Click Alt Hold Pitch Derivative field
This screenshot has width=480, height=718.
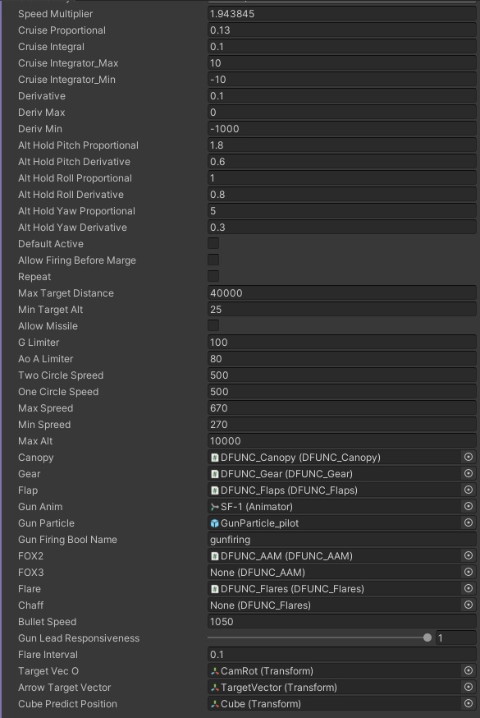tap(342, 162)
